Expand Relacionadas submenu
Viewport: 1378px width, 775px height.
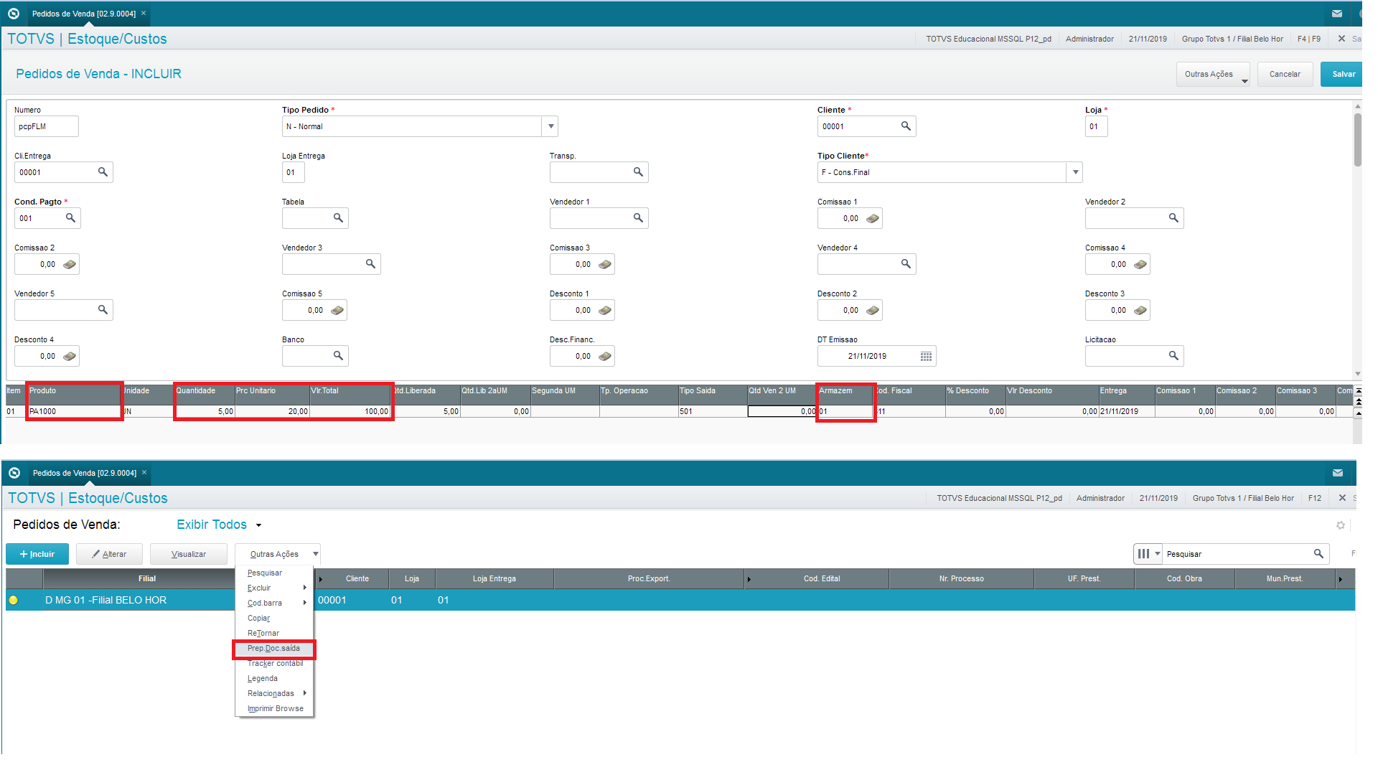click(x=274, y=693)
